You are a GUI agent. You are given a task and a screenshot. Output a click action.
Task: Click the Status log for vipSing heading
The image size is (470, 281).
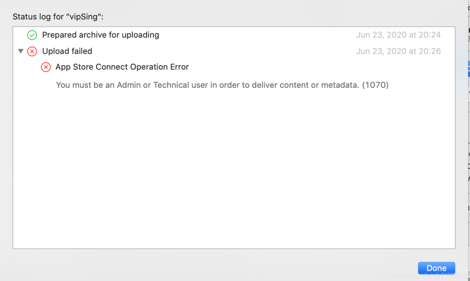pyautogui.click(x=58, y=17)
